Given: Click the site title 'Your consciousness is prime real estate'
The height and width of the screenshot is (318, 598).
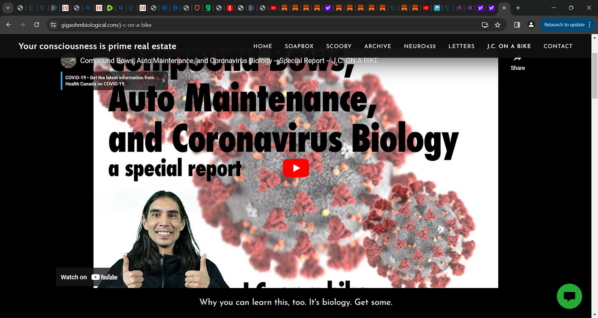Looking at the screenshot, I should (x=97, y=46).
